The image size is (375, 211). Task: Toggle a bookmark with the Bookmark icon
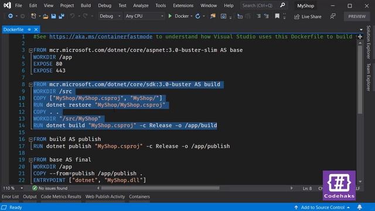[277, 16]
